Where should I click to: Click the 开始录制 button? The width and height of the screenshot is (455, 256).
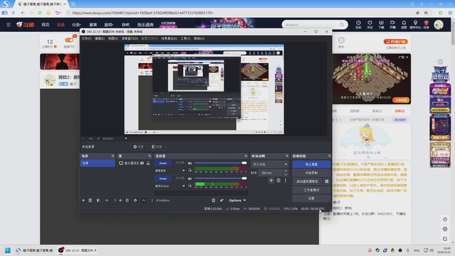pyautogui.click(x=311, y=173)
